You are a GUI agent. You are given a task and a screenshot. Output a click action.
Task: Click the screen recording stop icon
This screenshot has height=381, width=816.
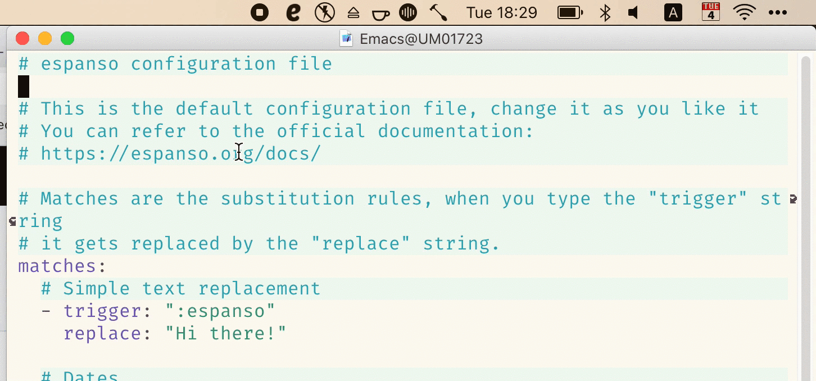[x=259, y=12]
